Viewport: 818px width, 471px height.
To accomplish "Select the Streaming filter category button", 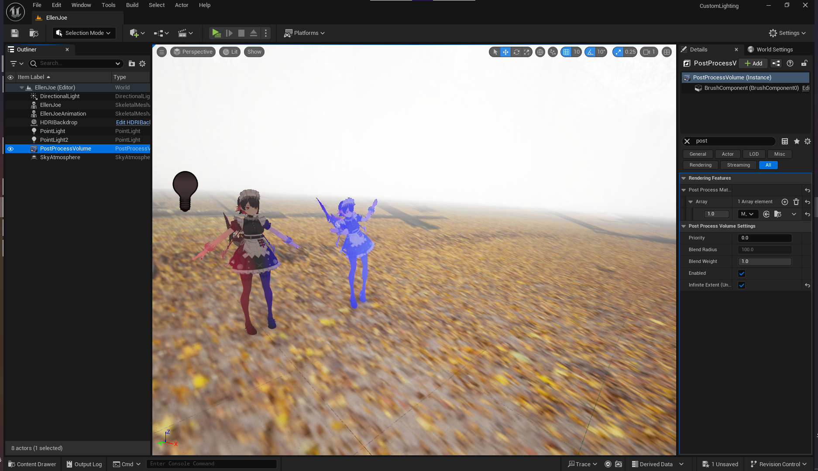I will (x=739, y=165).
